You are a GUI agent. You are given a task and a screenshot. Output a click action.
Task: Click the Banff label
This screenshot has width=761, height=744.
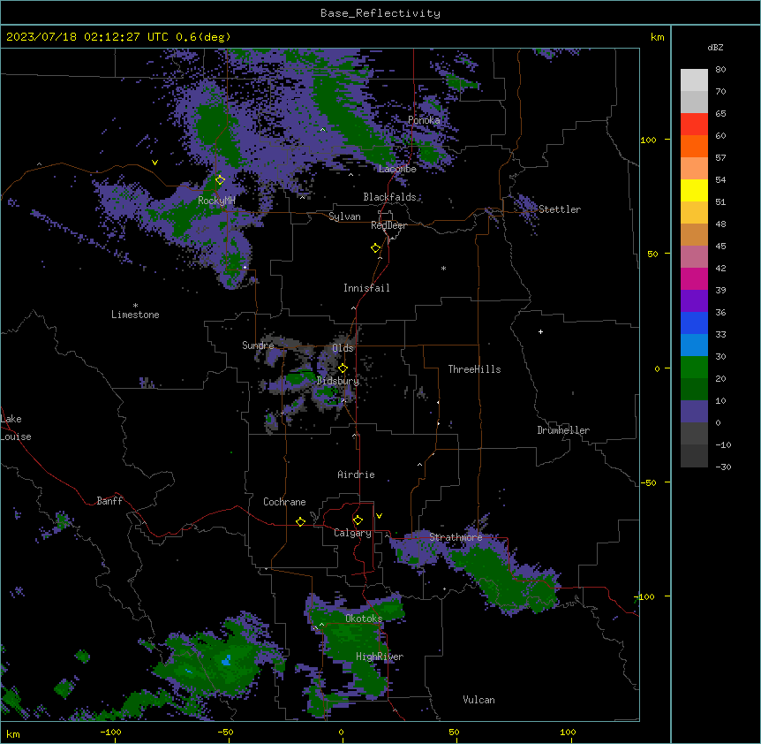[x=109, y=501]
